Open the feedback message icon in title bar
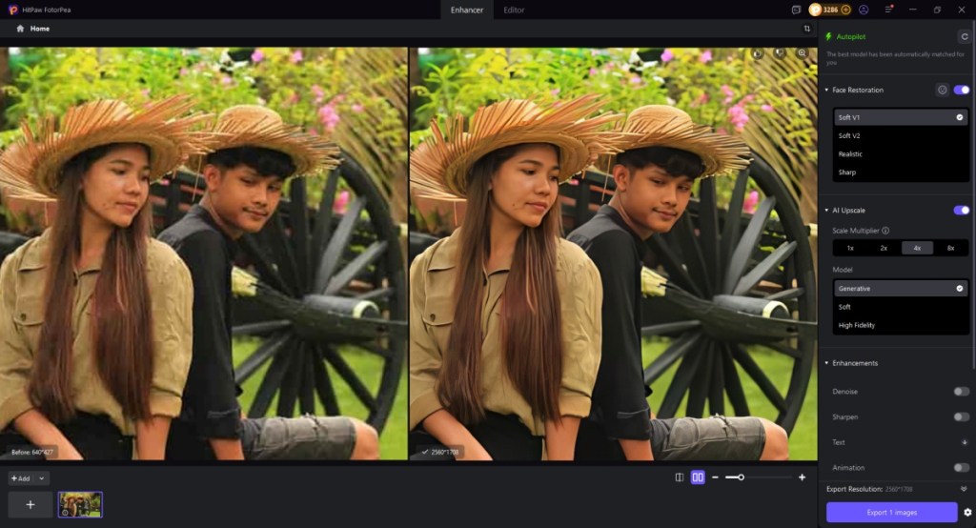This screenshot has width=976, height=528. click(796, 10)
